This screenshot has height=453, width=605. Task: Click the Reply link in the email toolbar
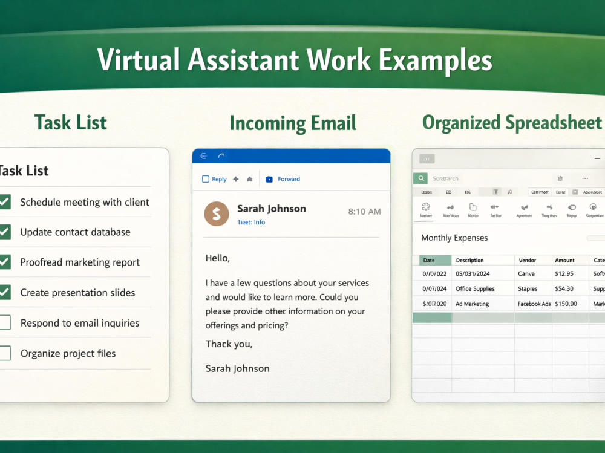click(219, 179)
